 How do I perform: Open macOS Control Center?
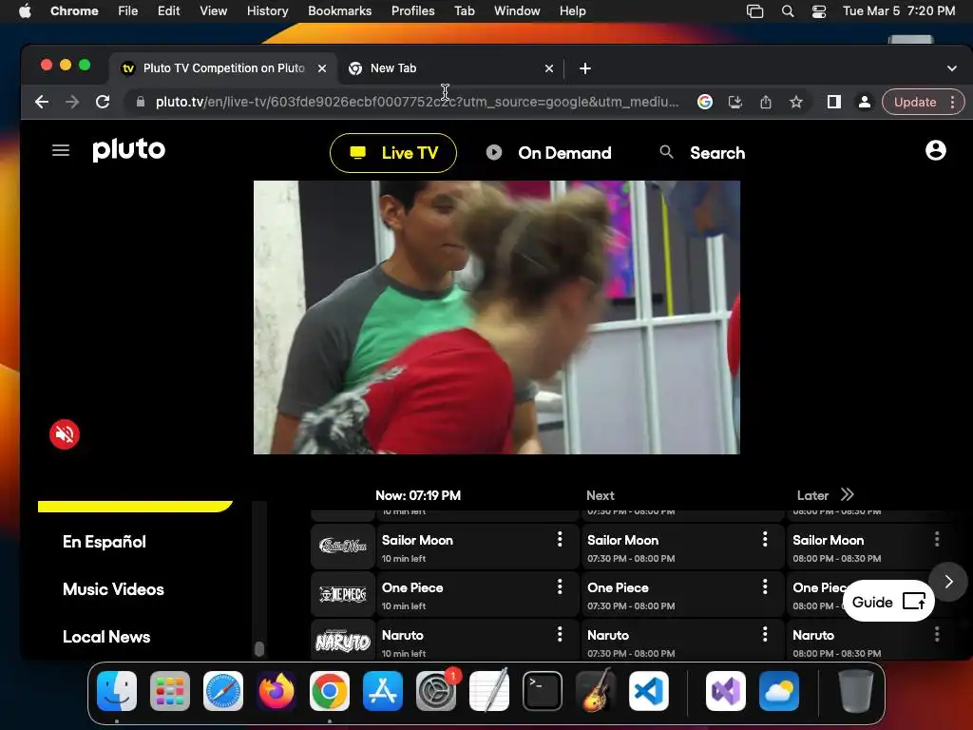(818, 10)
